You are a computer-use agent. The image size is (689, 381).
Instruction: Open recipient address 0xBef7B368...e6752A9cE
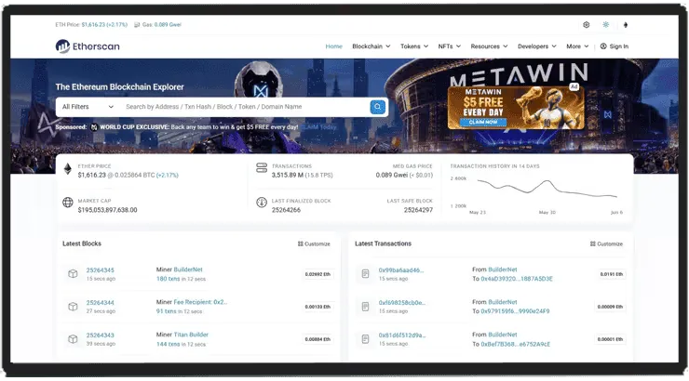(516, 344)
